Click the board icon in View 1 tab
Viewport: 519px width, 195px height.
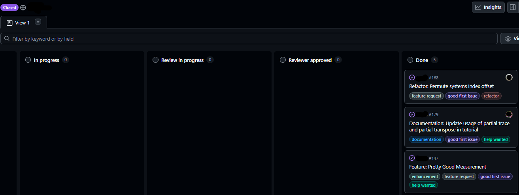point(10,22)
